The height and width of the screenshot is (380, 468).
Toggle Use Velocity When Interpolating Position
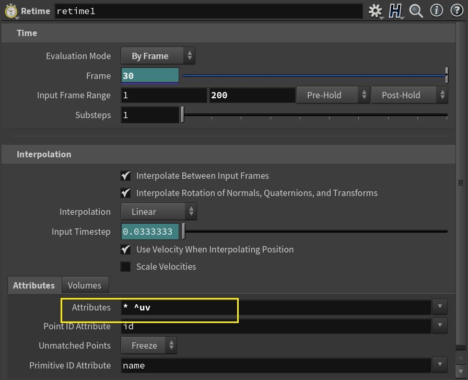point(126,249)
